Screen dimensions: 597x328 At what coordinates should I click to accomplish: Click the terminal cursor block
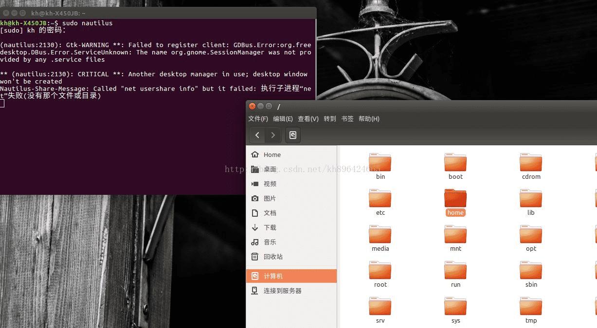tap(2, 103)
